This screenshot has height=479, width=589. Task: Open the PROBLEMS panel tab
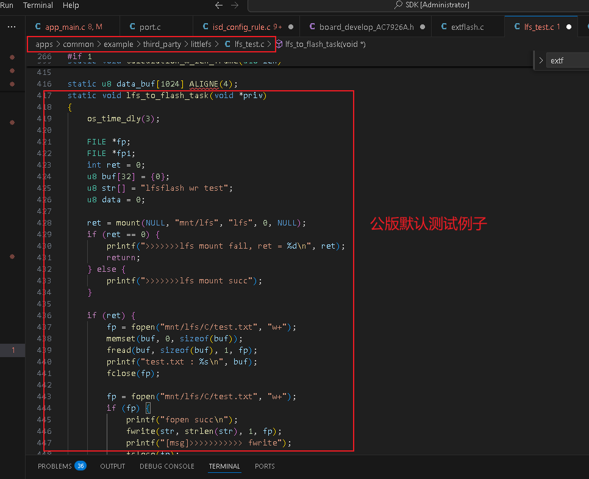(54, 466)
